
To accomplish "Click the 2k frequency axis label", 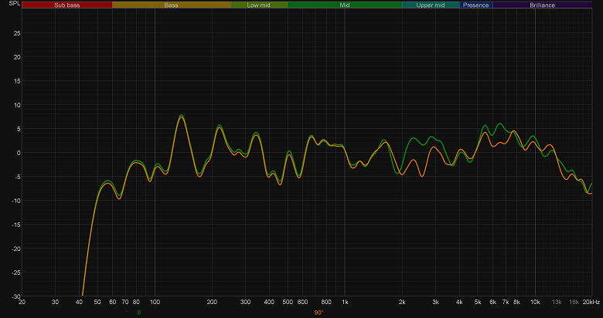I will pos(402,303).
